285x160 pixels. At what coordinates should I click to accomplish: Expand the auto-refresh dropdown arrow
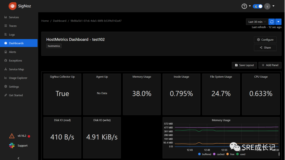pos(278,22)
